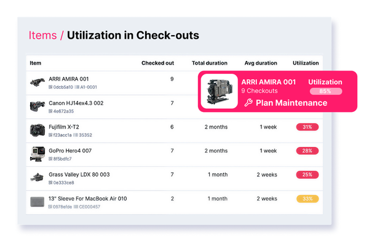Click the 2 months duration in GoPro row

click(x=216, y=151)
